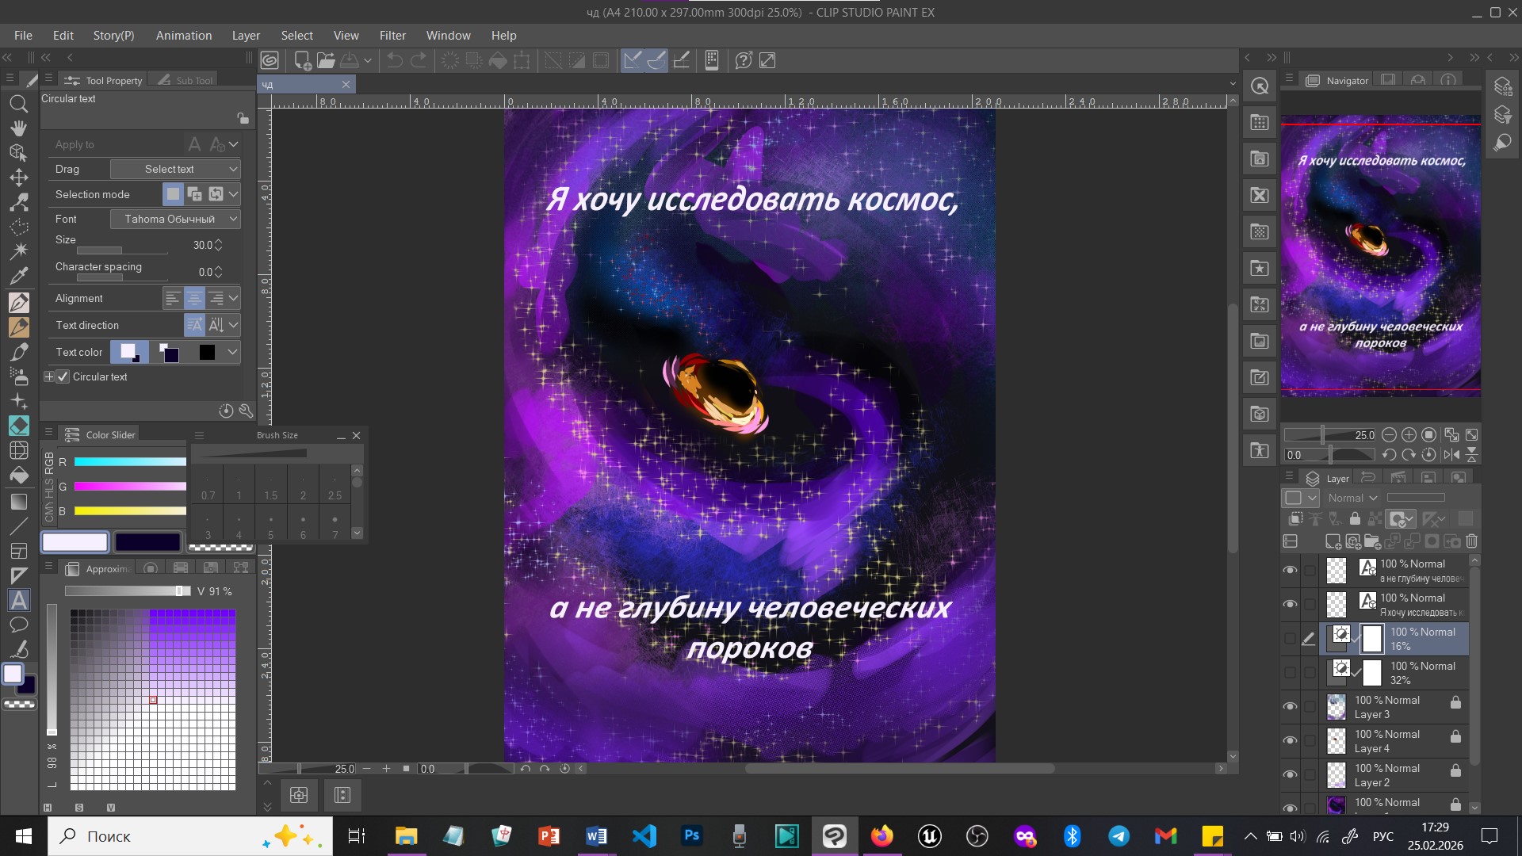Select the Zoom magnifier tool
Viewport: 1522px width, 856px height.
click(19, 104)
